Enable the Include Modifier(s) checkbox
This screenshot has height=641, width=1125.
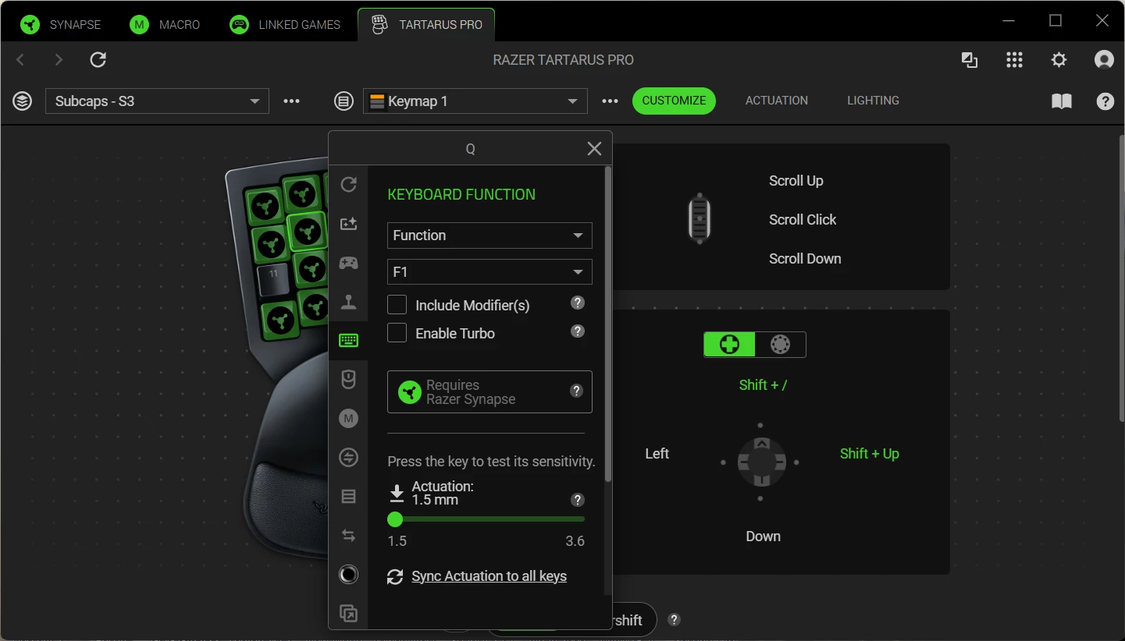pos(397,305)
